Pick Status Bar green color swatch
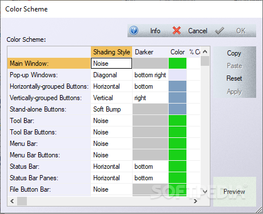Screen dimensions: 263x214 coord(178,167)
